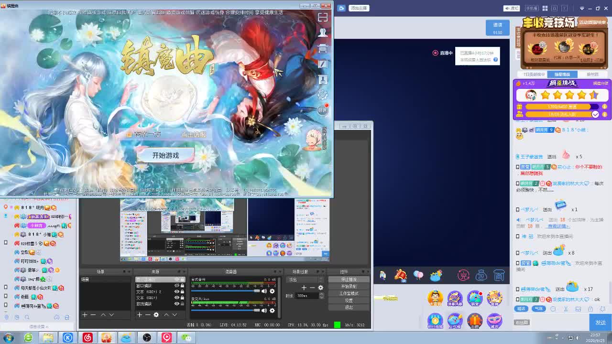The image size is (612, 344).
Task: Toggle lock on 游戏捕获 source
Action: [182, 304]
